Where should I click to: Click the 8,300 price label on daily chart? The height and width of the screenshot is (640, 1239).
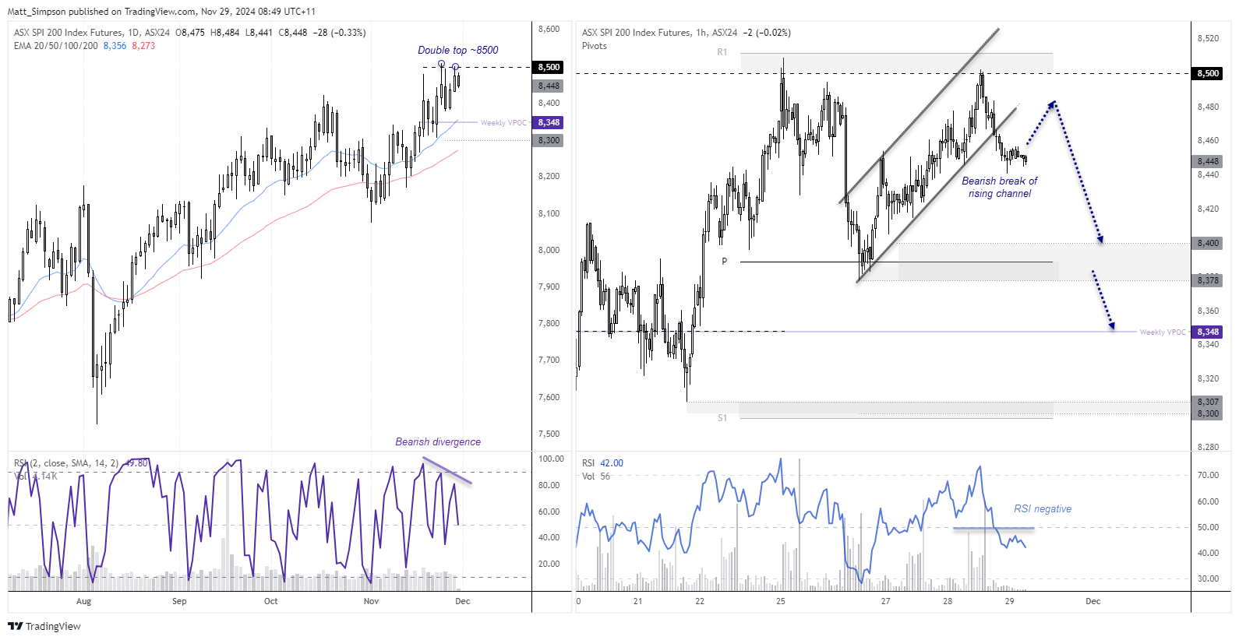tap(549, 140)
